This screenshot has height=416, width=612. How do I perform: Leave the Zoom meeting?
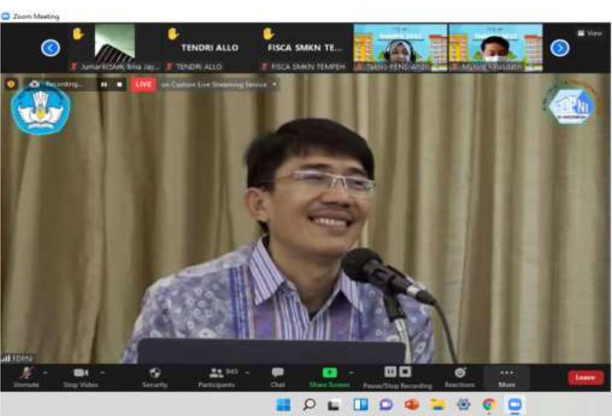click(585, 377)
